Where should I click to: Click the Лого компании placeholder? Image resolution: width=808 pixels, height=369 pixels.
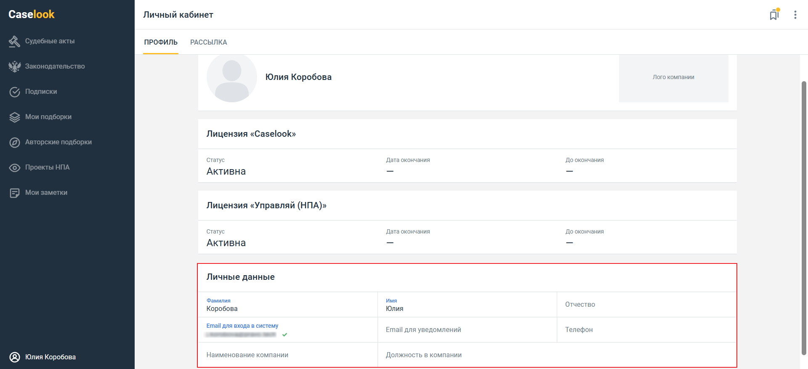coord(673,77)
